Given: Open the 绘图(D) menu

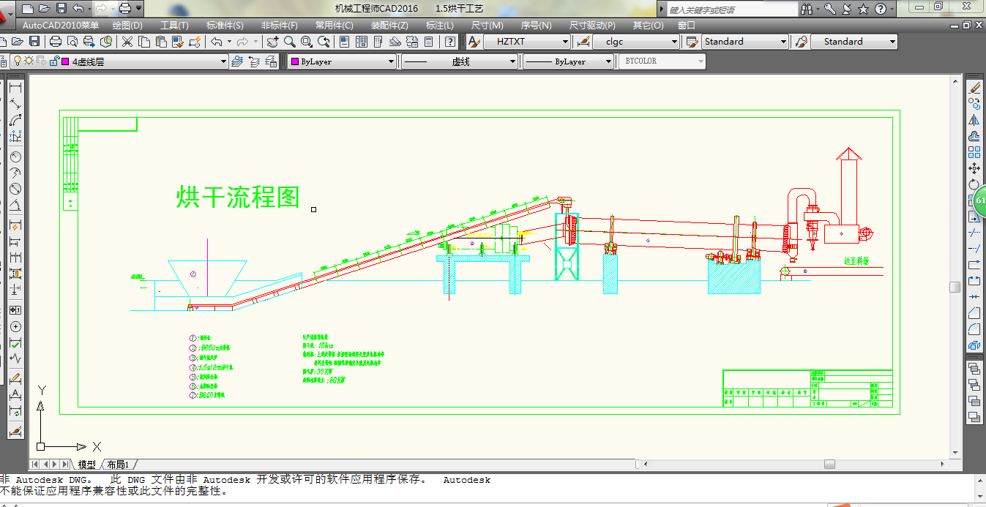Looking at the screenshot, I should coord(127,25).
